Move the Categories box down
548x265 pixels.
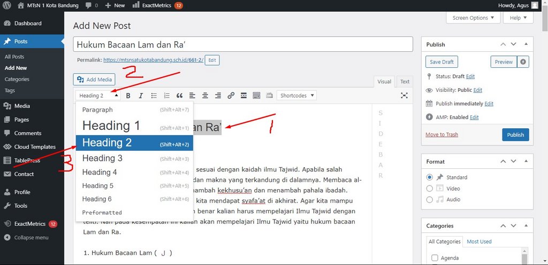513,225
